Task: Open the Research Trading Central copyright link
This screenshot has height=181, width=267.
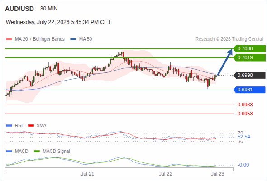Action: (229, 39)
